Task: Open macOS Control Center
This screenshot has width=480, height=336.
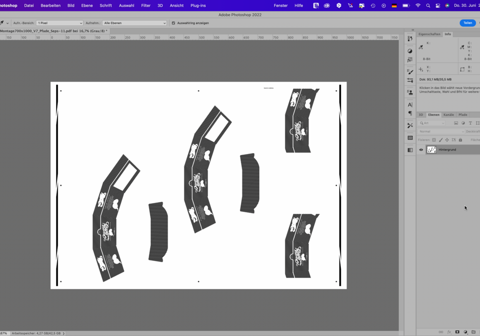Action: (x=438, y=5)
